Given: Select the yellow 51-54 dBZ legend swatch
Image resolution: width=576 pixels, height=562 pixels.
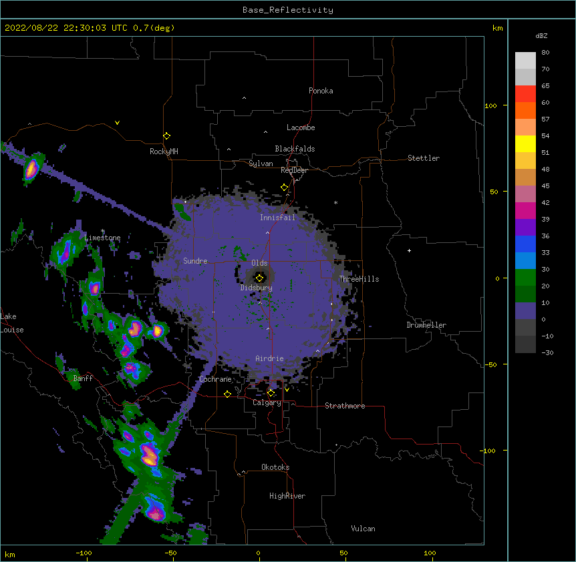Looking at the screenshot, I should point(525,144).
